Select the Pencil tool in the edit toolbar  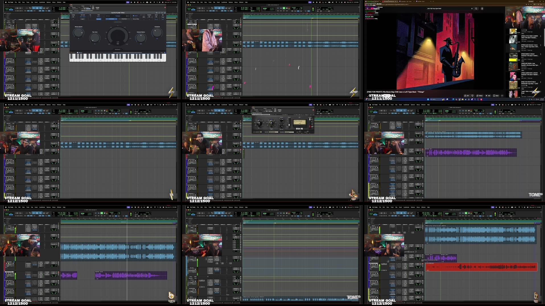48,8
